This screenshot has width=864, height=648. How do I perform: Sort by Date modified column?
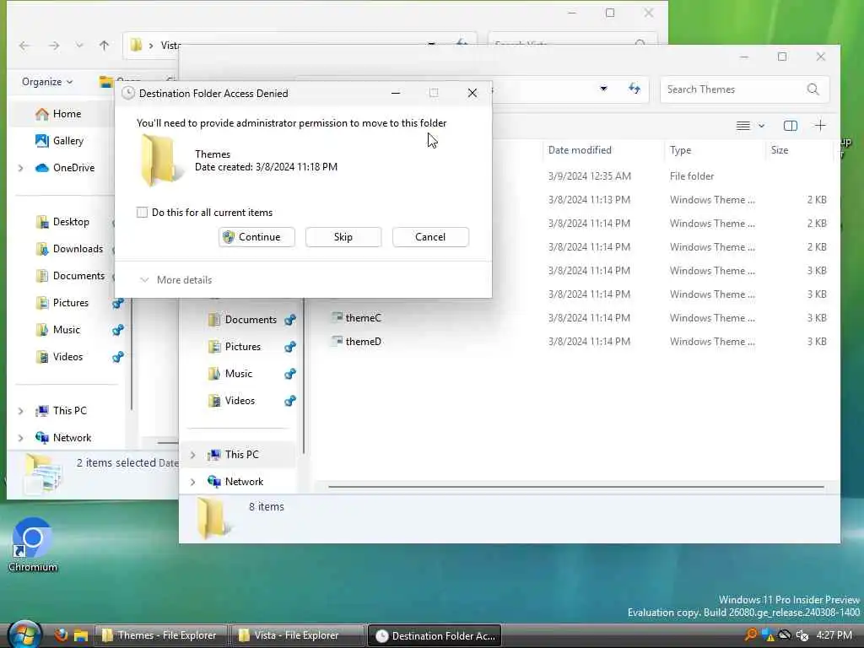[579, 150]
